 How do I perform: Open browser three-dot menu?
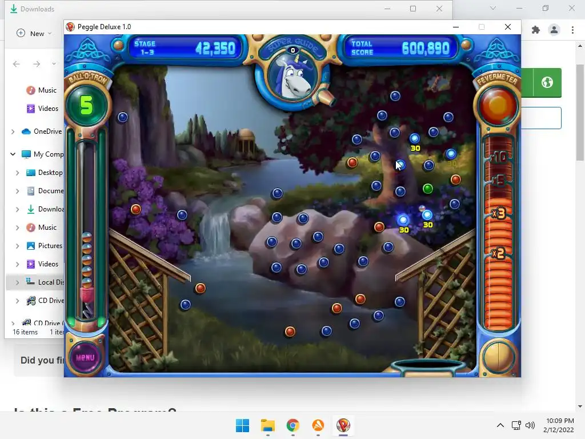(x=572, y=30)
